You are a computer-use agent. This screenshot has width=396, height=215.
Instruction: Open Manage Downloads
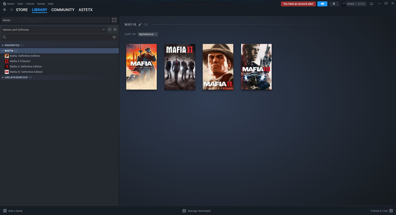click(x=199, y=211)
